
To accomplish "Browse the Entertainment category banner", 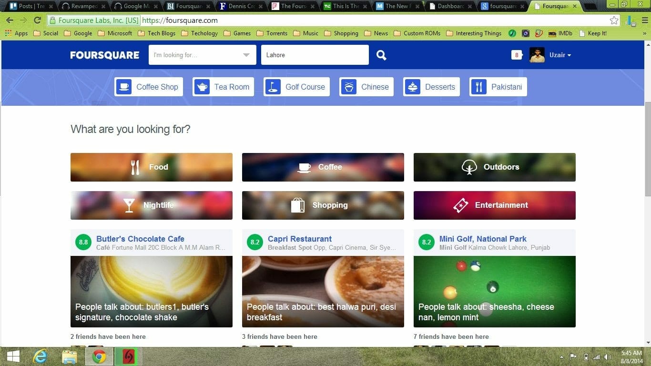I will click(x=494, y=205).
